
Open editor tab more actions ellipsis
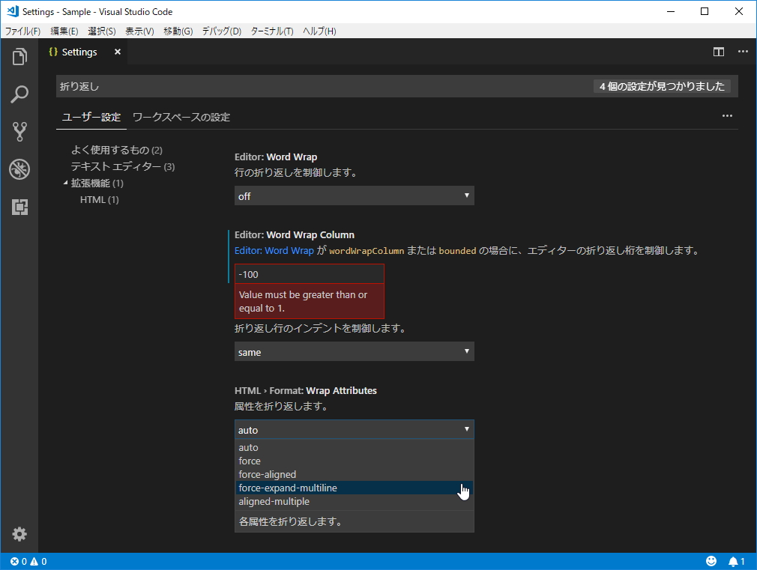point(743,51)
